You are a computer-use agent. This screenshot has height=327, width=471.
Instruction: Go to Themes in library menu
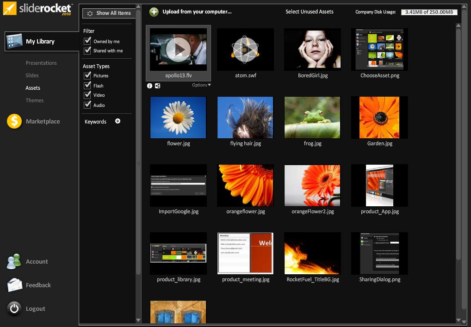pos(35,100)
